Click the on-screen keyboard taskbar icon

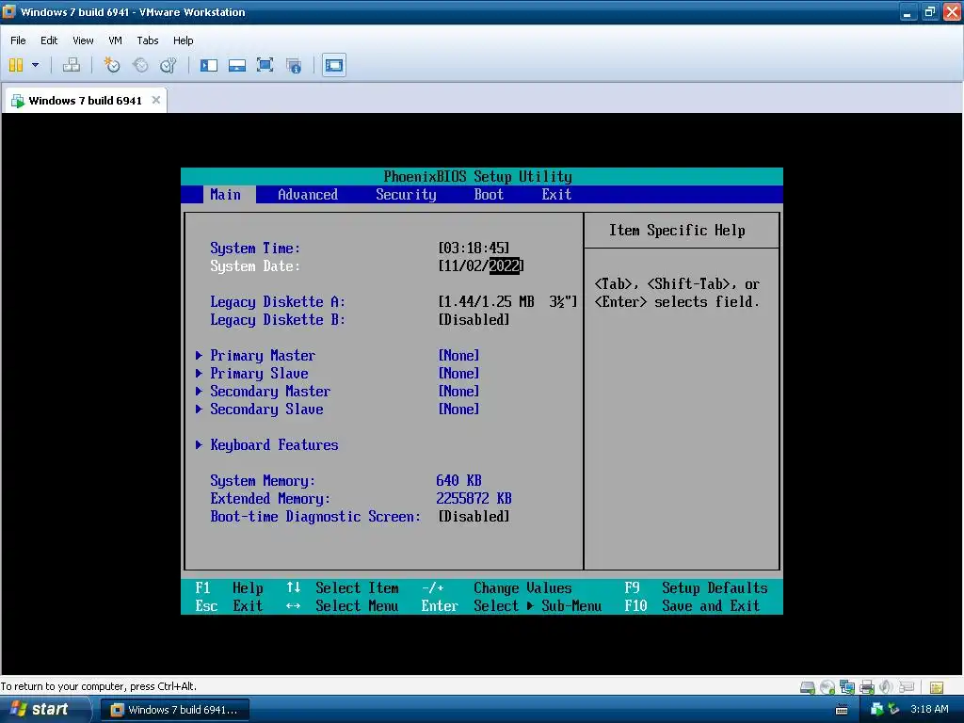point(842,710)
